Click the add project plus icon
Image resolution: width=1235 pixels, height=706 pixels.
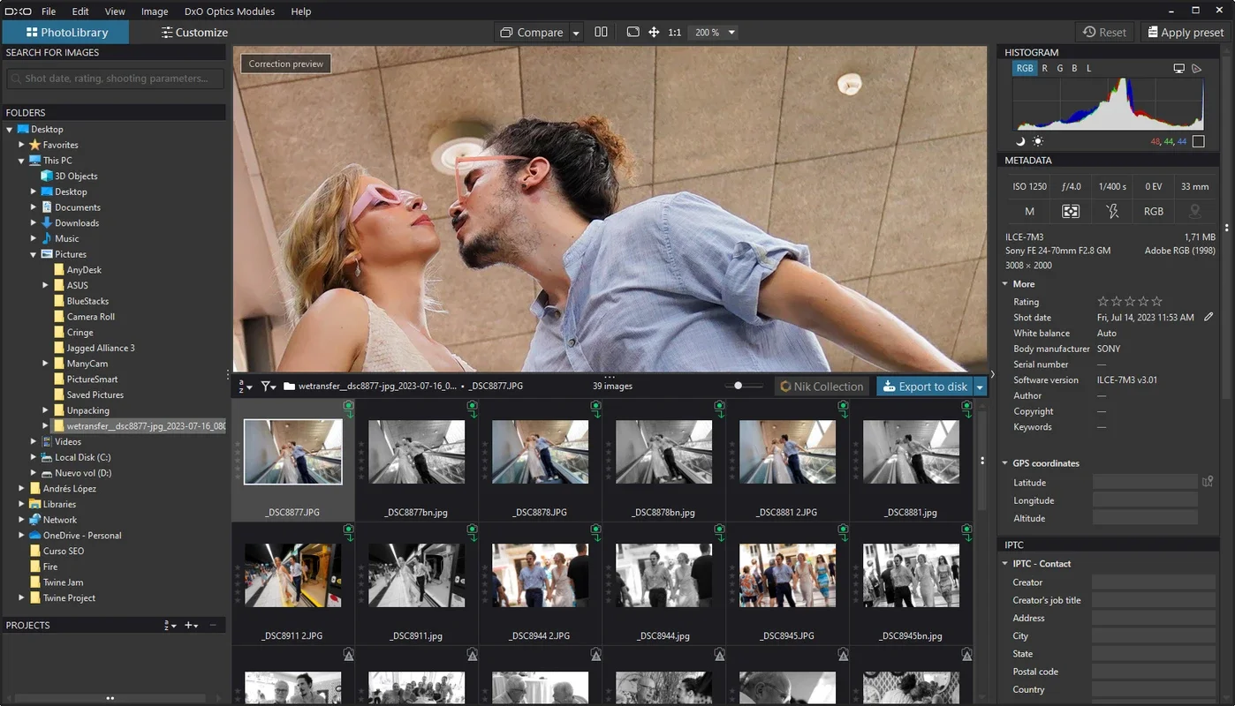click(x=191, y=625)
